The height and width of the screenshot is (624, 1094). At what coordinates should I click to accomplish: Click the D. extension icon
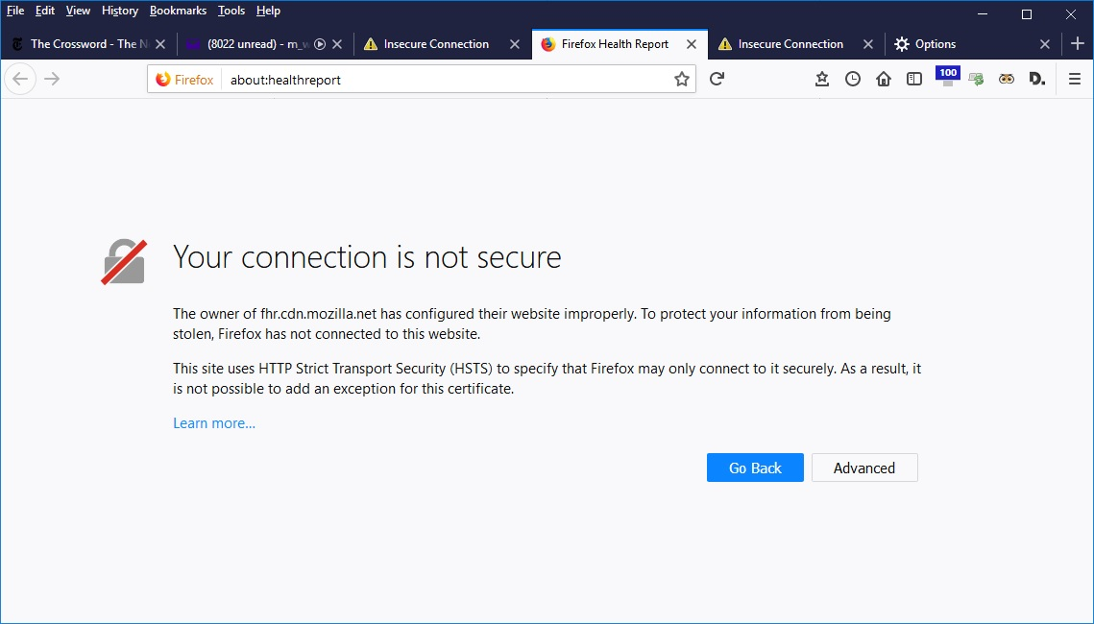point(1036,79)
